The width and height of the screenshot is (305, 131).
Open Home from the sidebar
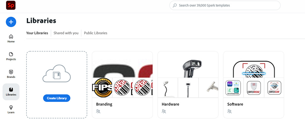pyautogui.click(x=11, y=39)
